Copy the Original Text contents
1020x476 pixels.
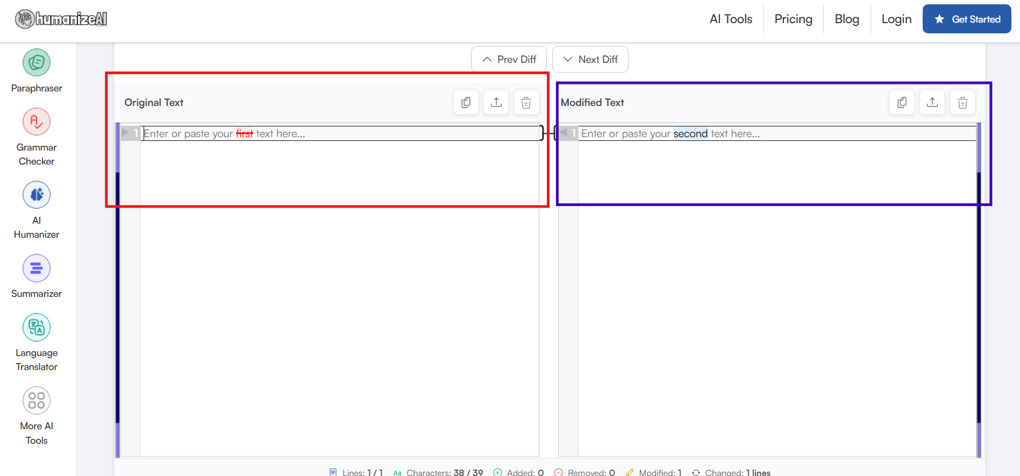pyautogui.click(x=466, y=102)
